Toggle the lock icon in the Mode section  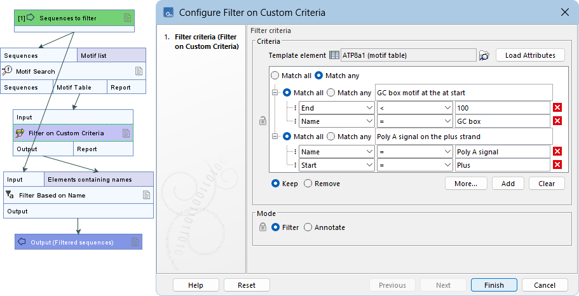(262, 227)
